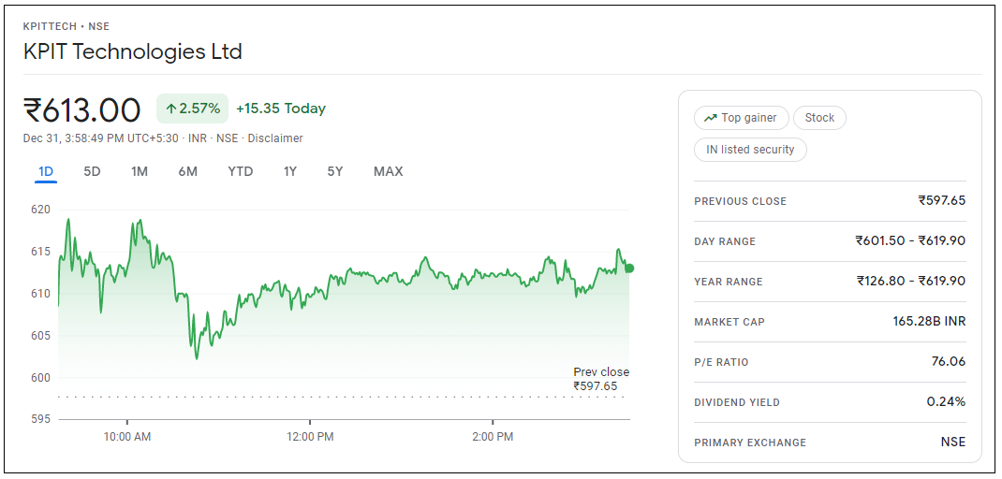This screenshot has width=1002, height=479.
Task: Show the 6M chart range
Action: click(x=188, y=171)
